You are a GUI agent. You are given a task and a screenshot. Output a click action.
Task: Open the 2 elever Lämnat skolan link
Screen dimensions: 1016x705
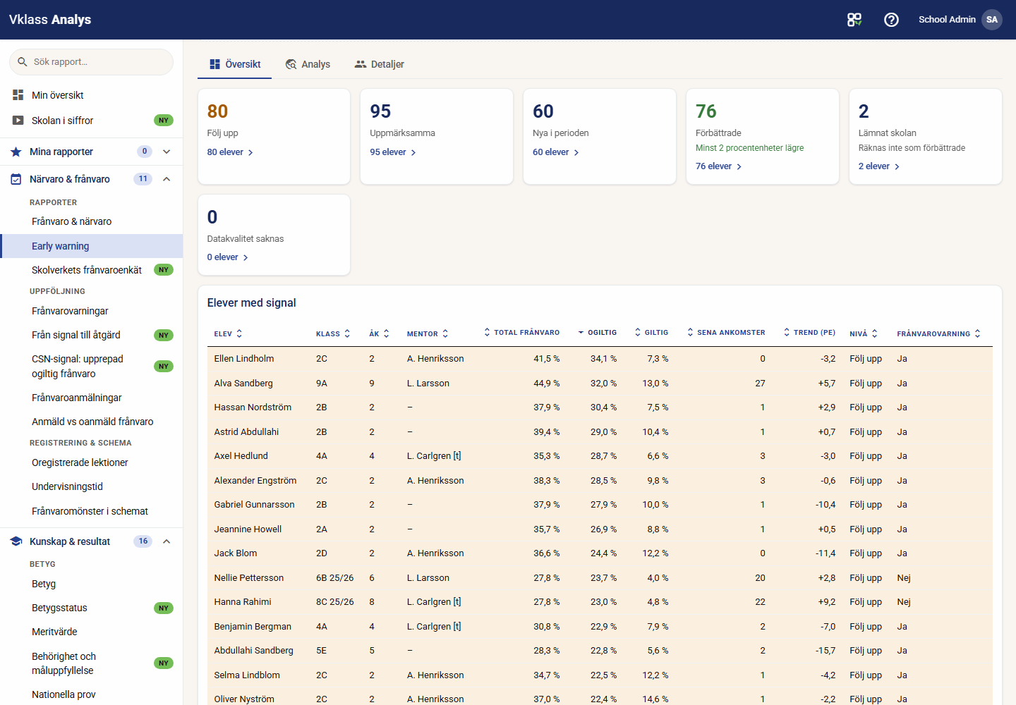pyautogui.click(x=879, y=166)
